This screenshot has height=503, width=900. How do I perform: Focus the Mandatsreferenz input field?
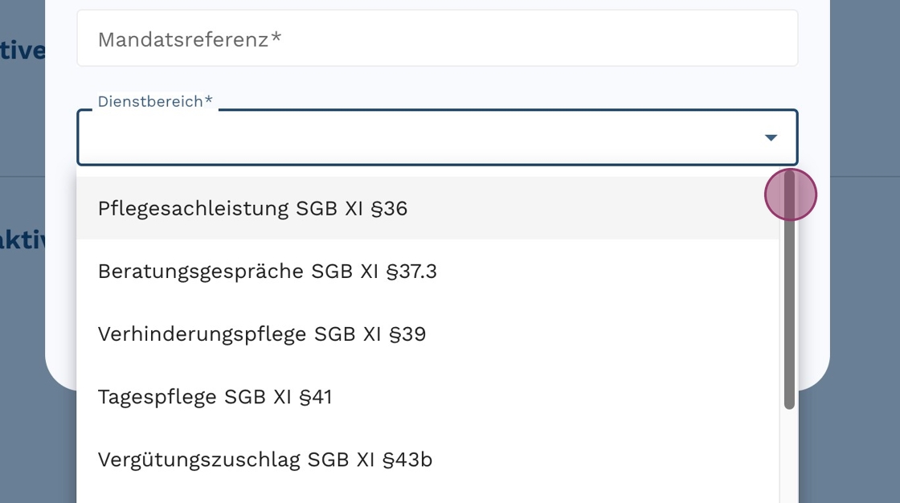click(437, 39)
